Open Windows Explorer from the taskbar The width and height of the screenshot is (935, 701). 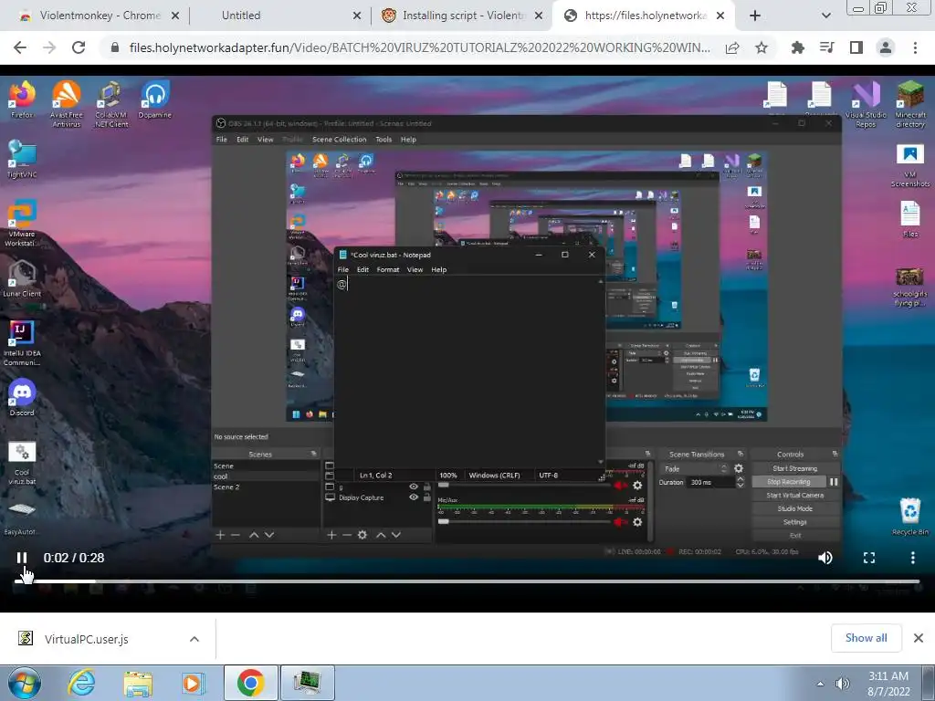[138, 683]
